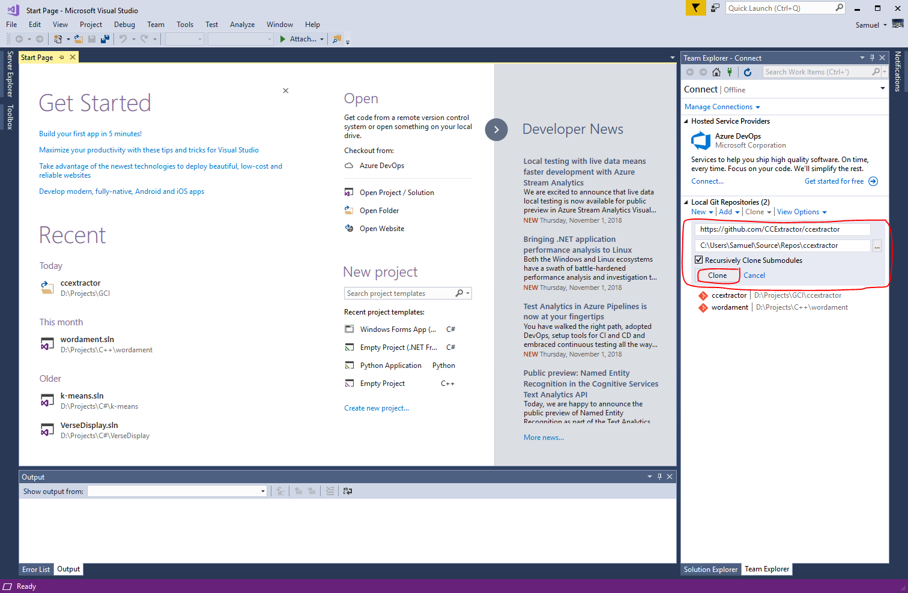The width and height of the screenshot is (908, 593).
Task: Click the Azure DevOps logo in Team Explorer
Action: [701, 140]
